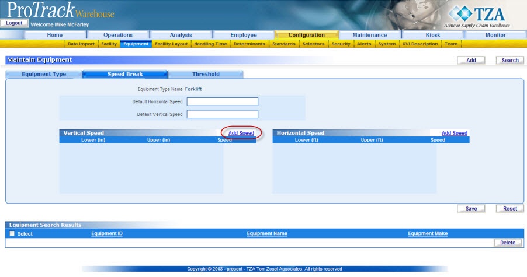527x277 pixels.
Task: Open the Maintenance menu tab
Action: (370, 35)
